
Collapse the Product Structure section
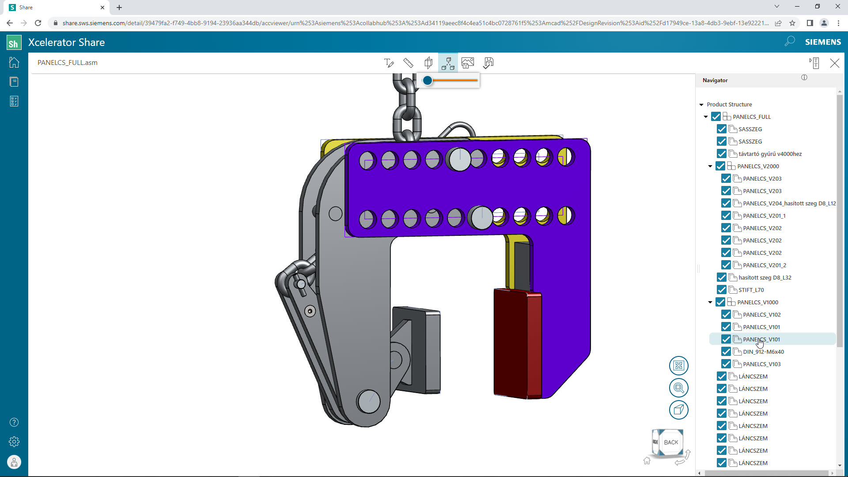701,105
